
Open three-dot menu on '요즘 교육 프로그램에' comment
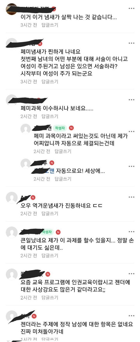(x=131, y=274)
